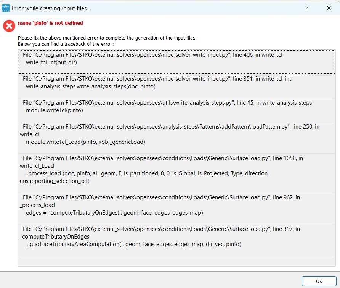The width and height of the screenshot is (340, 288).
Task: Click the text "Please fix the above mentioned error"
Action: [x=58, y=38]
